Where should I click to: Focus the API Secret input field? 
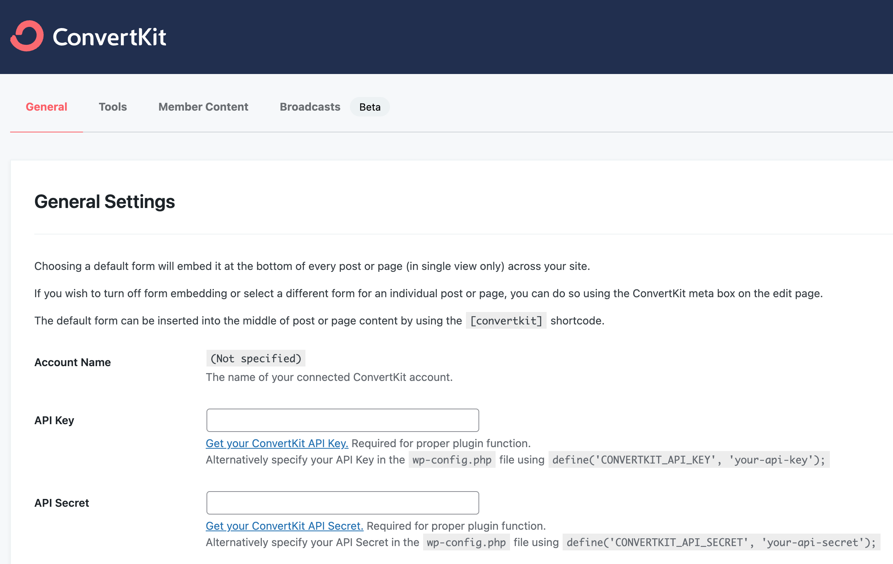pos(342,503)
